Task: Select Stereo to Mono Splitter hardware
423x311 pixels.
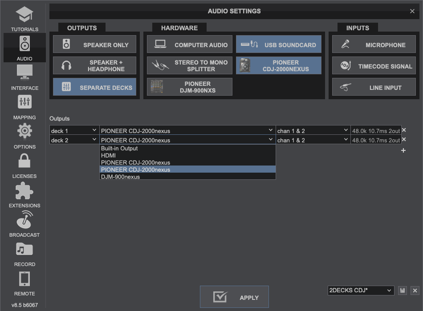Action: coord(189,65)
